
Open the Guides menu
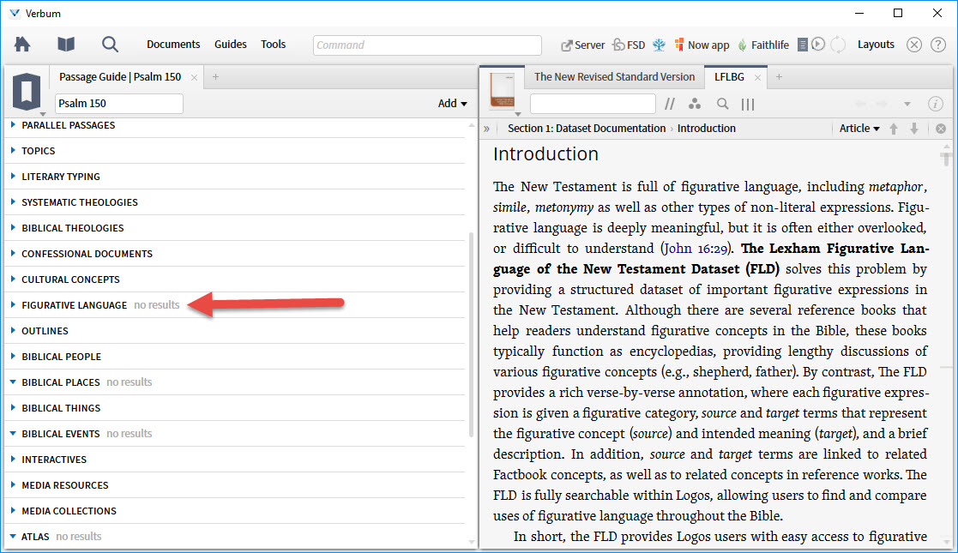pos(231,44)
